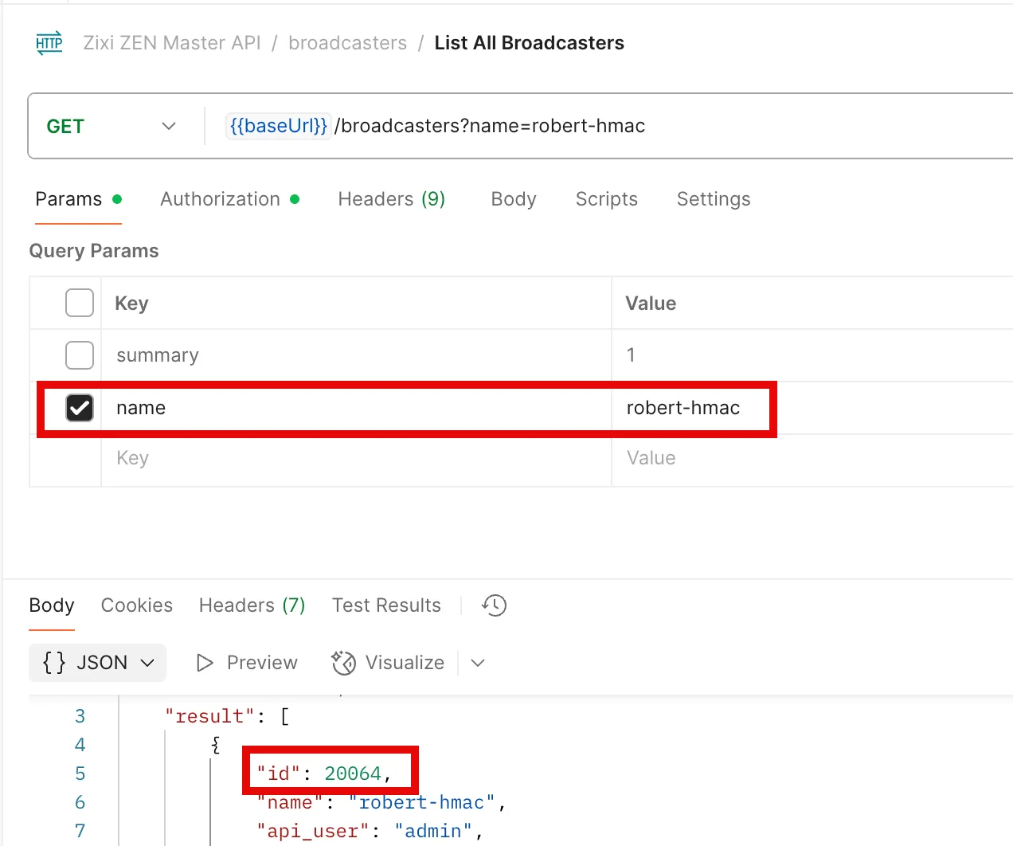The height and width of the screenshot is (846, 1013).
Task: Click the Query Params heading
Action: (94, 251)
